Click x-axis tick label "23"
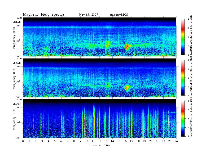Viewport: 210px width, 162px height. (x=170, y=141)
